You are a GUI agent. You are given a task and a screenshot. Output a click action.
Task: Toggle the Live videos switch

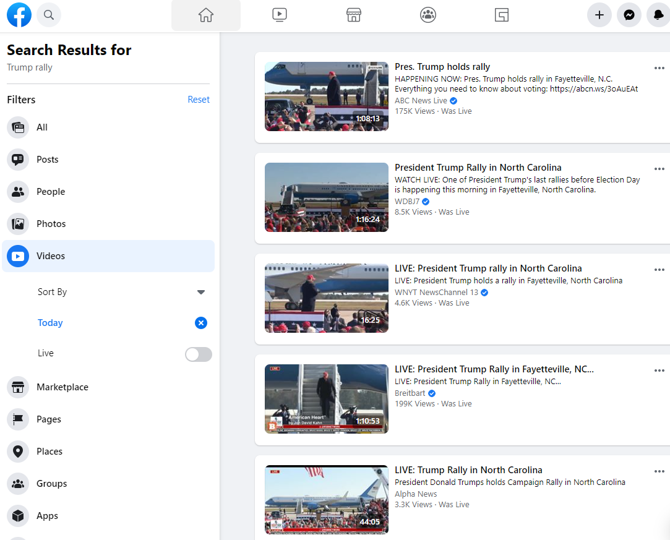click(x=198, y=354)
